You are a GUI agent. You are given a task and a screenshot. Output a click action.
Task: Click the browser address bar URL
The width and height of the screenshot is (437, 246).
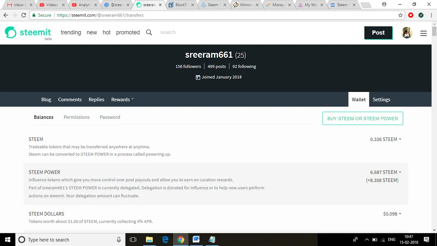pyautogui.click(x=100, y=15)
